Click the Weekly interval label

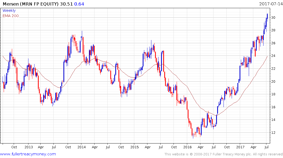[9, 11]
